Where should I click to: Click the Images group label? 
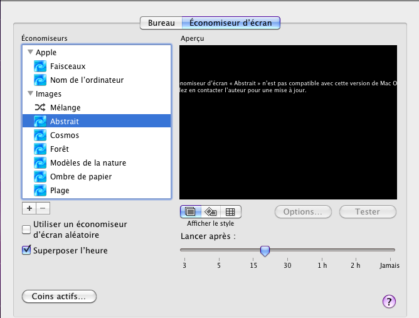48,94
